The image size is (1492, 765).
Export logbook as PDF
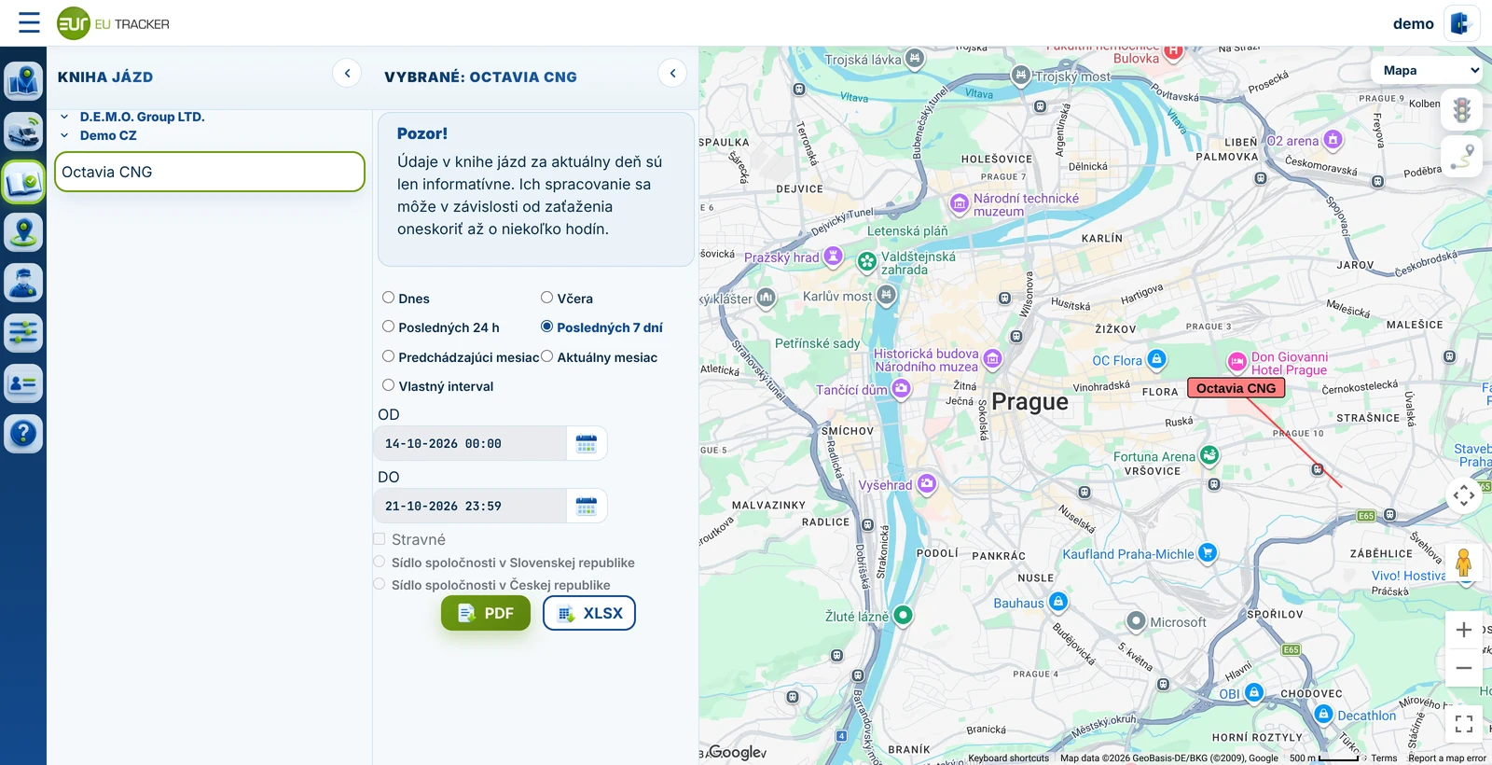pyautogui.click(x=486, y=613)
